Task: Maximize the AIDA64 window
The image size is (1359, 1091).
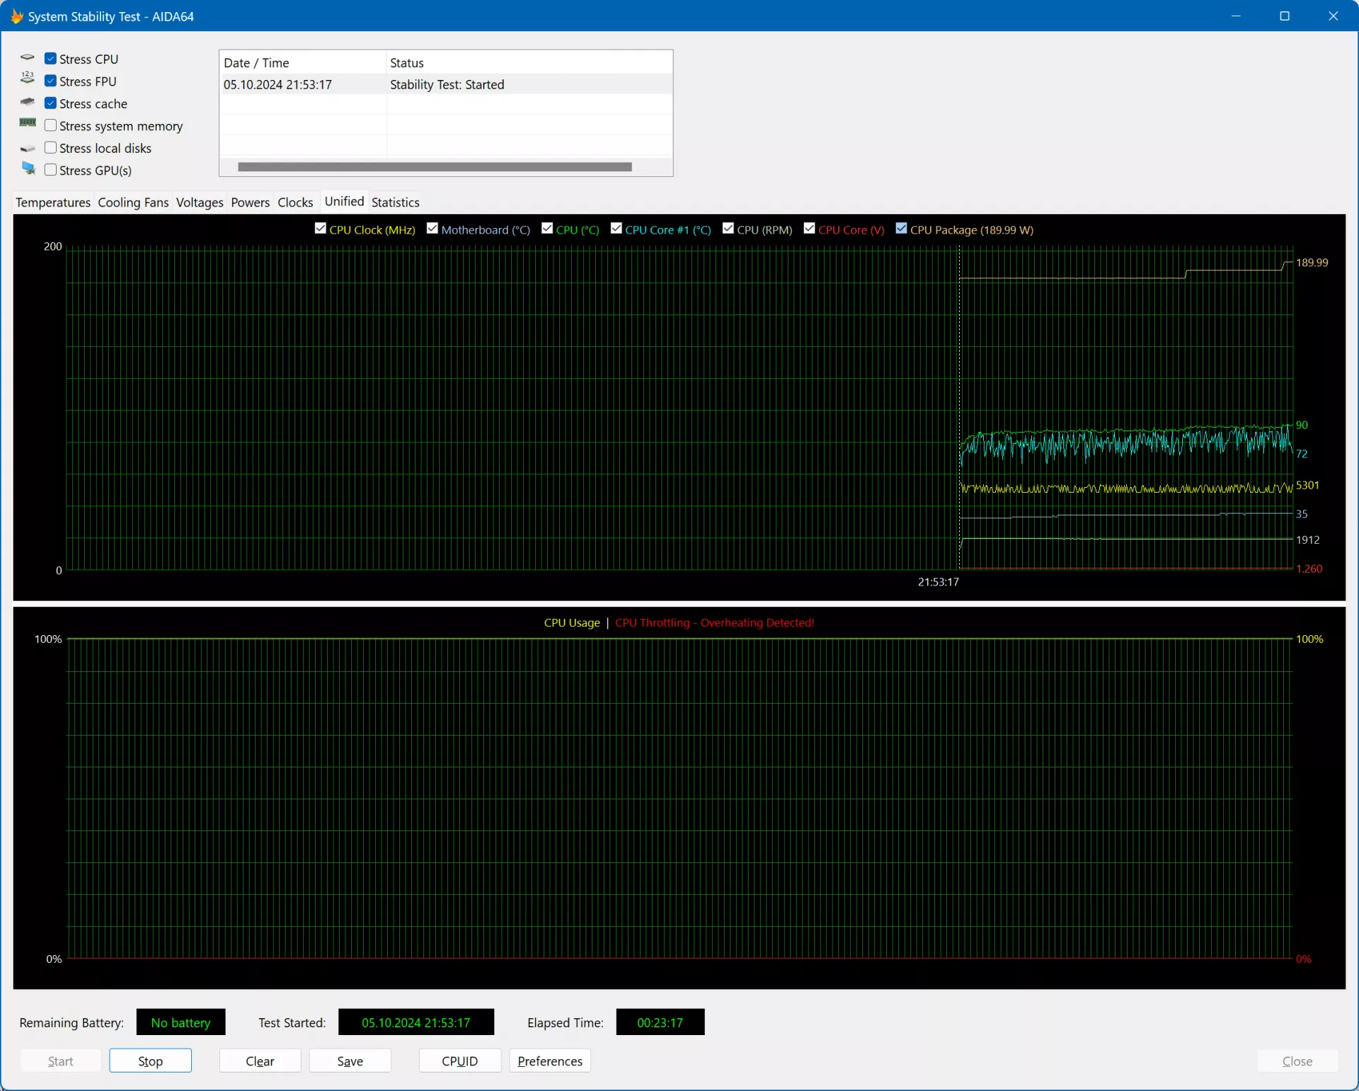Action: [1285, 16]
